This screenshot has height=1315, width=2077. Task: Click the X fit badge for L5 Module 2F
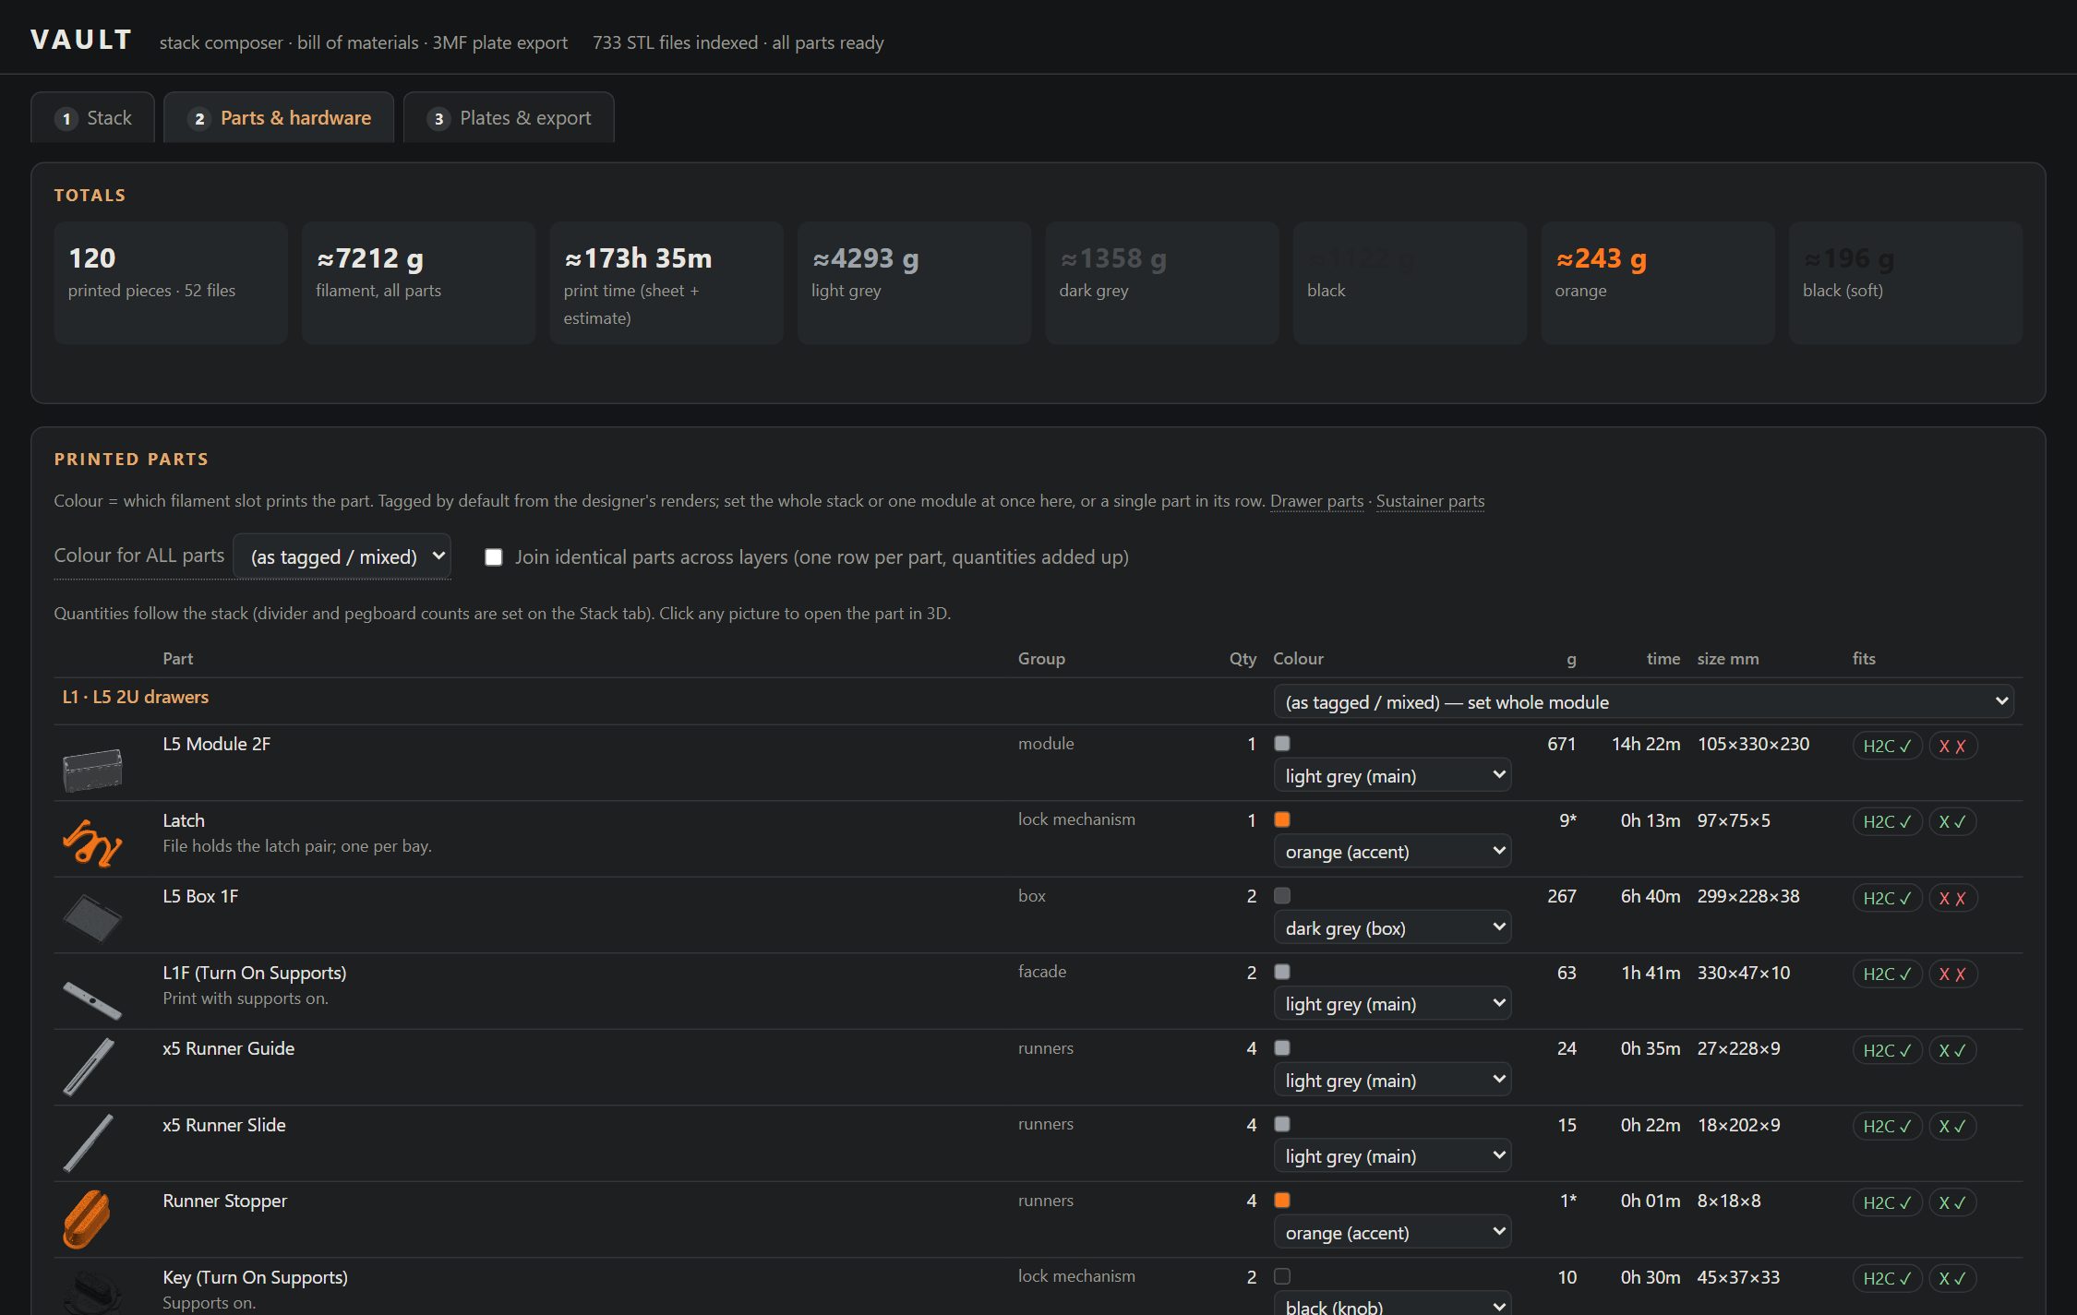pos(1952,746)
